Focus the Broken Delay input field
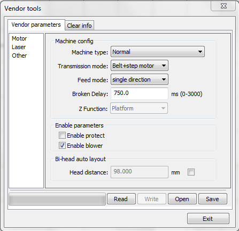 click(140, 93)
